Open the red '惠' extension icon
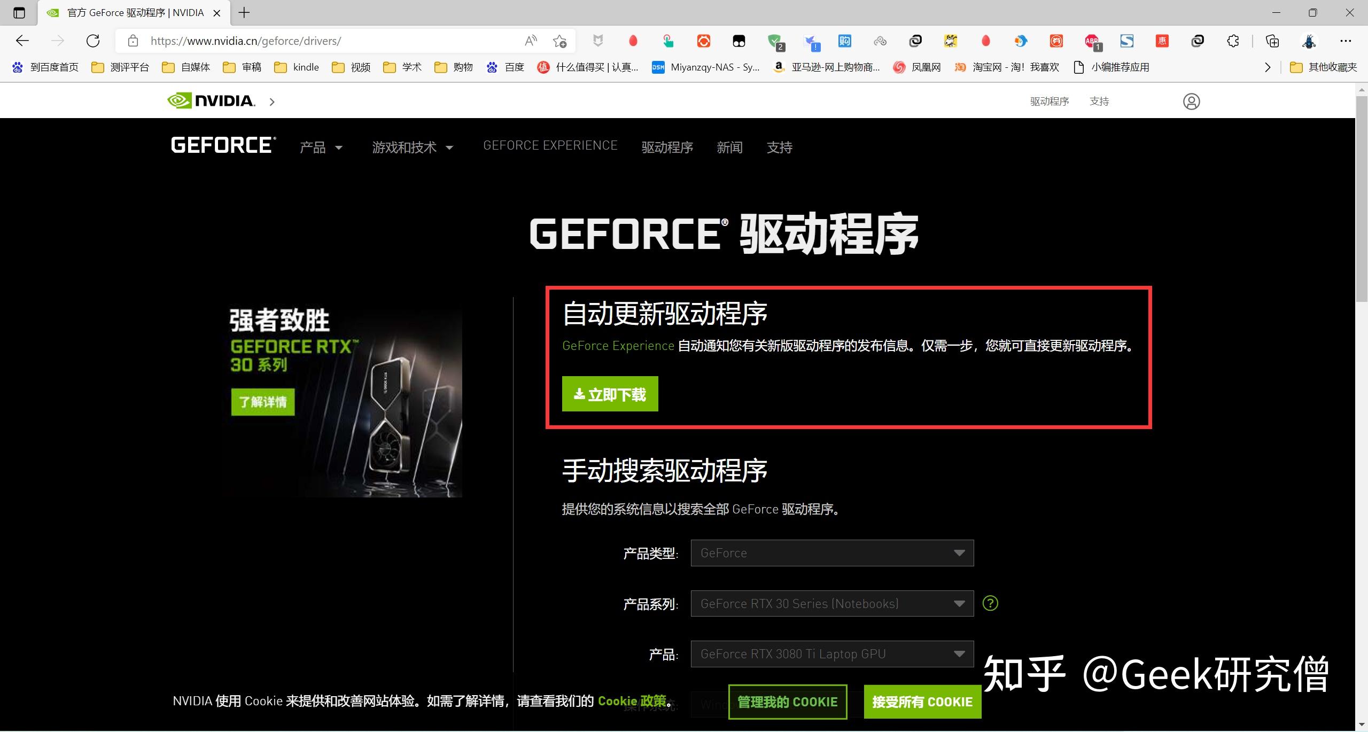The width and height of the screenshot is (1368, 732). pos(1162,41)
